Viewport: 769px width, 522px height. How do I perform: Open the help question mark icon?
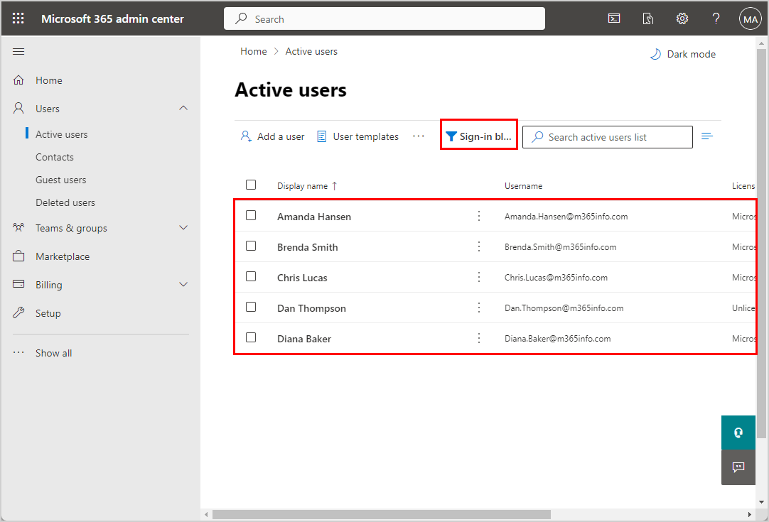tap(716, 18)
